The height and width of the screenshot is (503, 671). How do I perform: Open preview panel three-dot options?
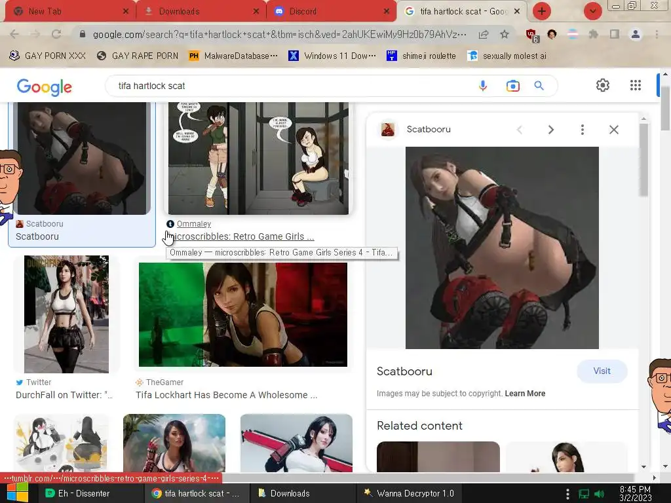coord(582,130)
